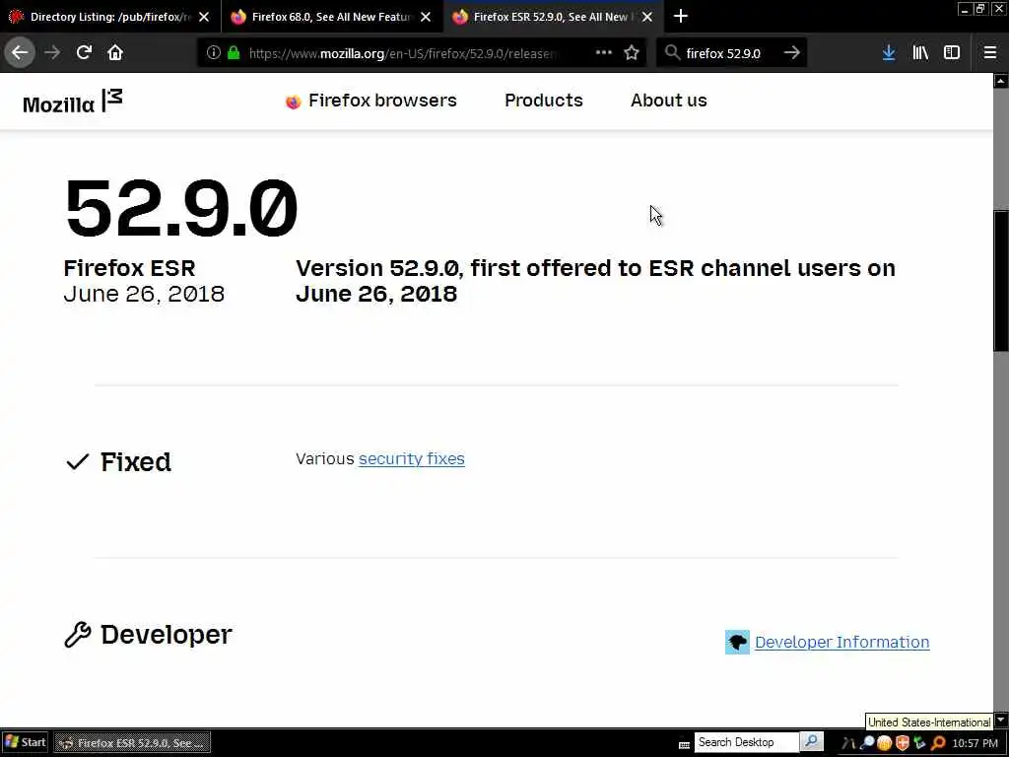This screenshot has width=1009, height=757.
Task: Click the Search Desktop input box
Action: point(747,742)
